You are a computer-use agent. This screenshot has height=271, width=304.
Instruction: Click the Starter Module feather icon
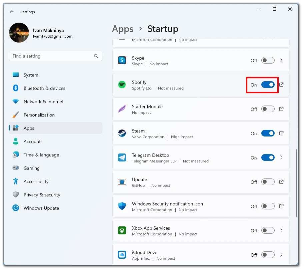point(122,109)
